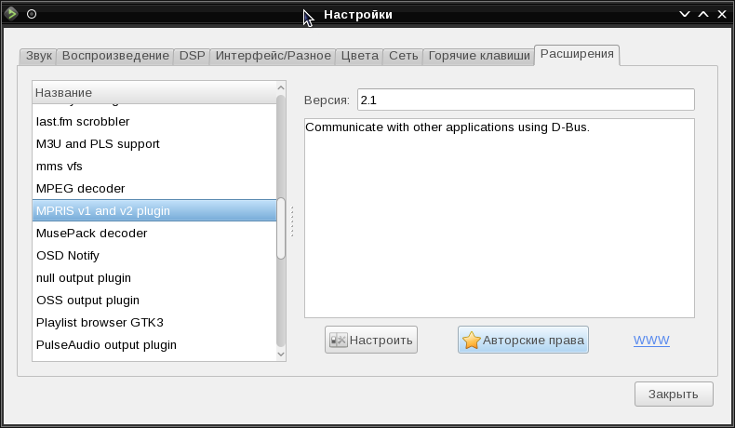Viewport: 735px width, 428px height.
Task: Click the configure icon on Настроить button
Action: tap(339, 341)
